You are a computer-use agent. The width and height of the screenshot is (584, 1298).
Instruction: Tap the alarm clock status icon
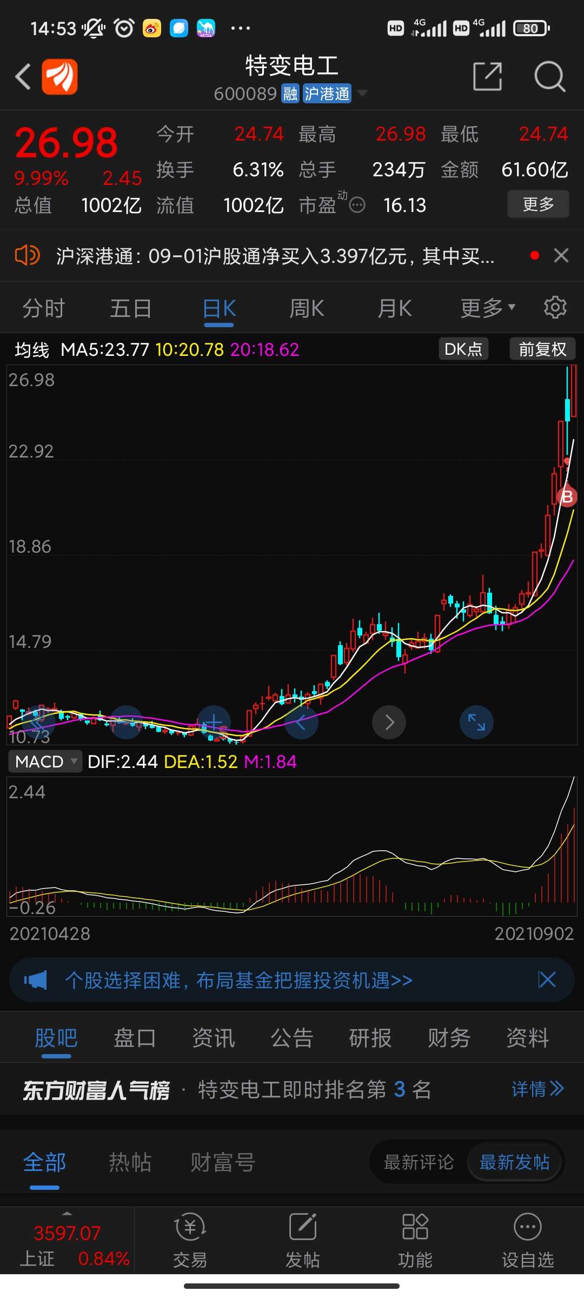[x=124, y=28]
